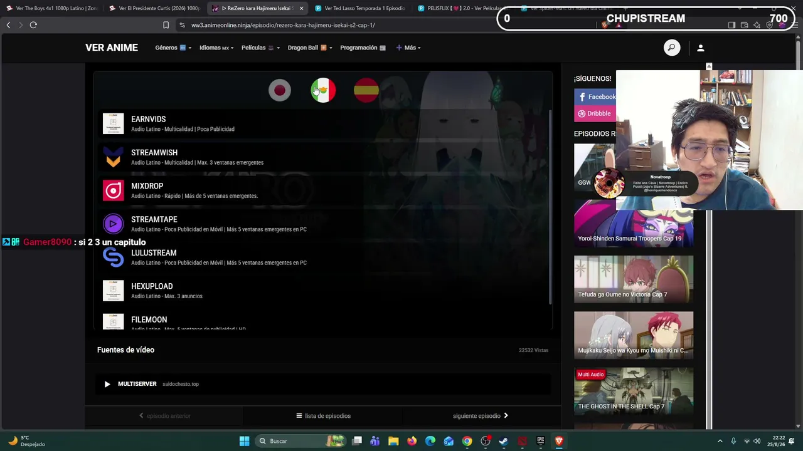This screenshot has height=451, width=803.
Task: Choose the HEXUPLOAD server option
Action: pyautogui.click(x=322, y=291)
